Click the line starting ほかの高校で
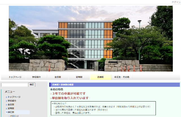The width and height of the screenshot is (181, 117). coord(81,110)
